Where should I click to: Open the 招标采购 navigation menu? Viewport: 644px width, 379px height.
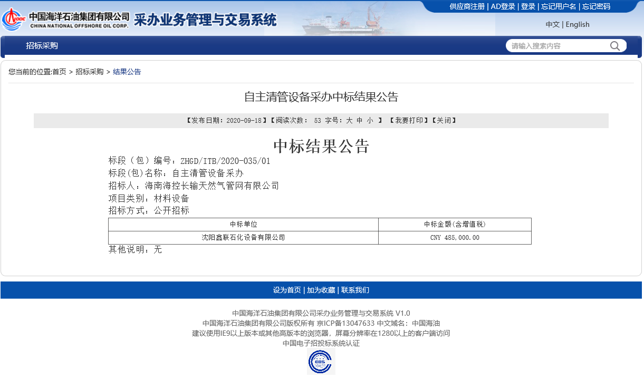click(42, 46)
